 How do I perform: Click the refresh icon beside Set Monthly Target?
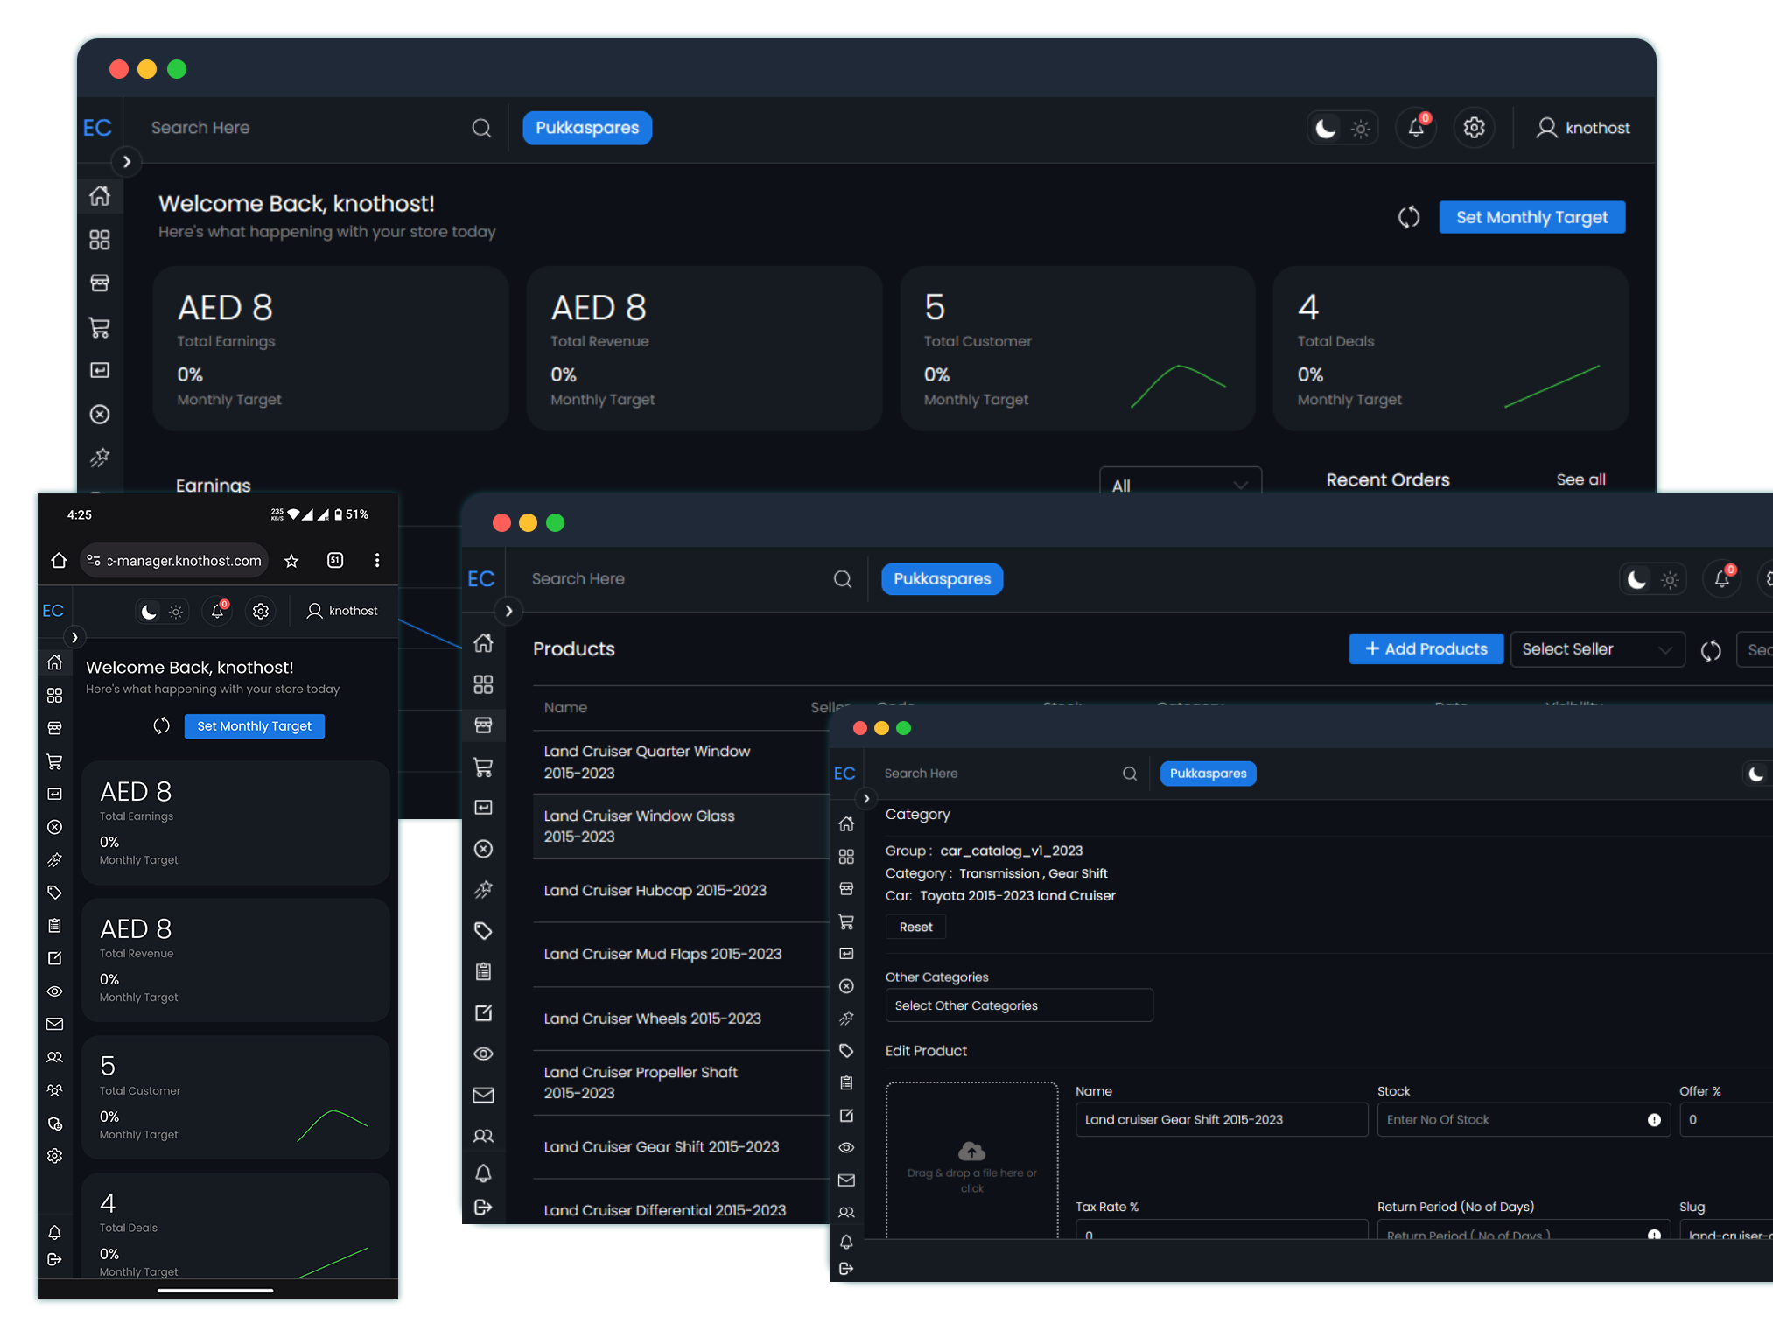1409,217
